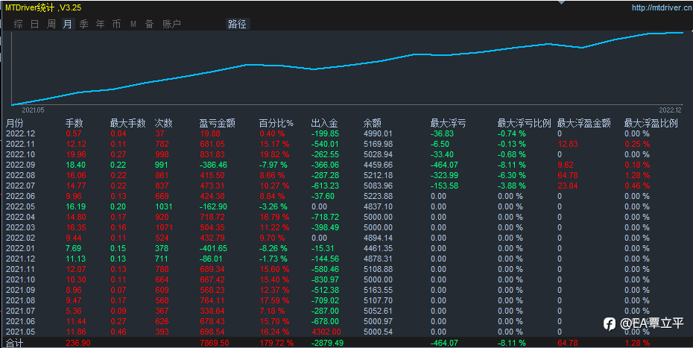Viewport: 693px width, 348px height.
Task: Click total percentage 179.72 %
Action: [x=276, y=343]
